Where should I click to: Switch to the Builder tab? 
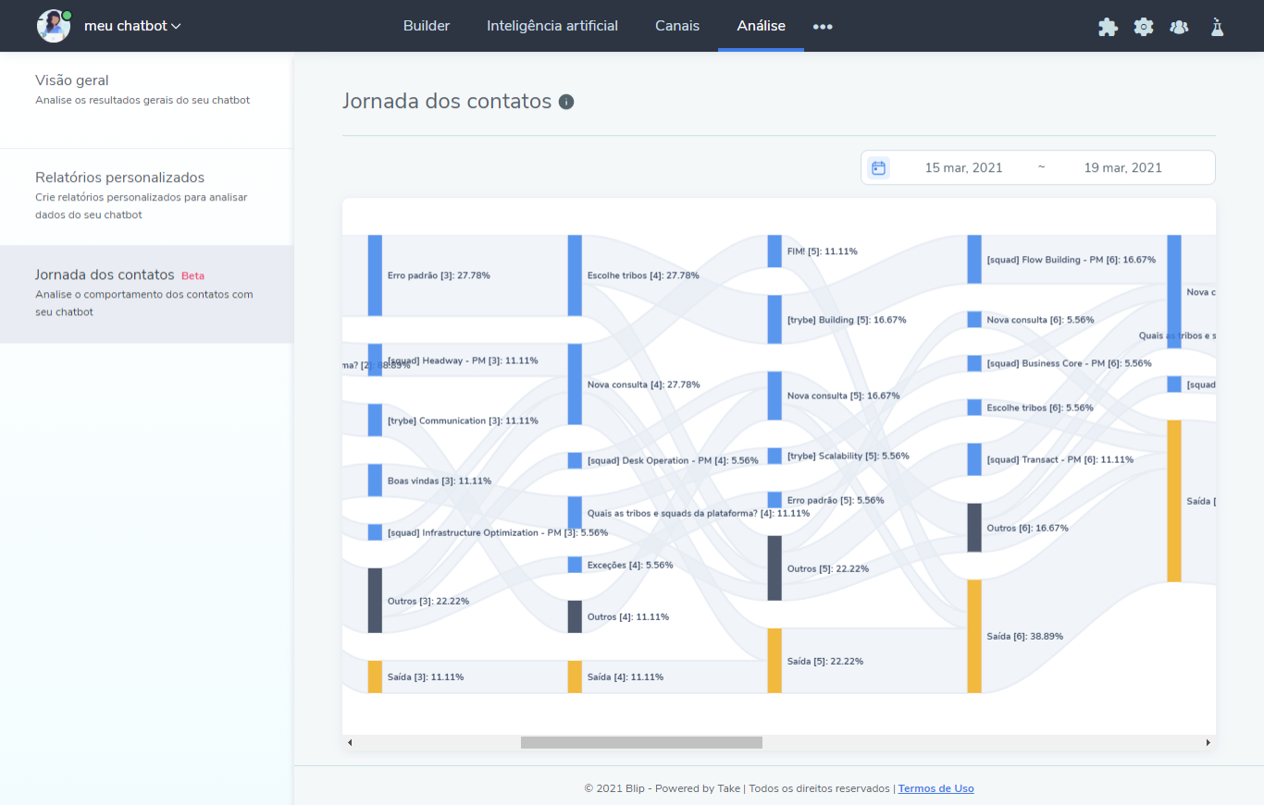pos(427,26)
